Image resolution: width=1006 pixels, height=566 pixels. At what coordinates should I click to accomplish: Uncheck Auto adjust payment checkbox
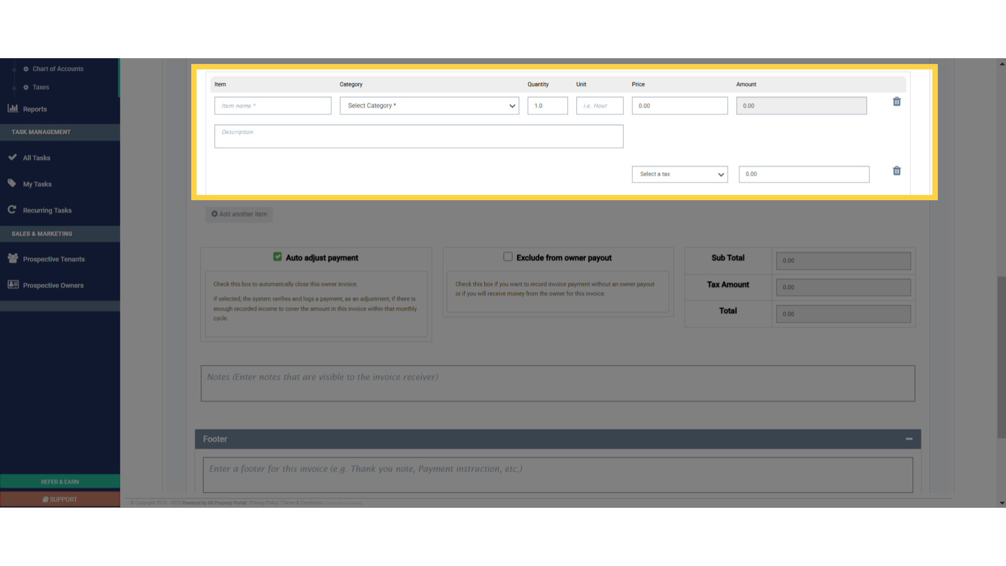[x=277, y=257]
